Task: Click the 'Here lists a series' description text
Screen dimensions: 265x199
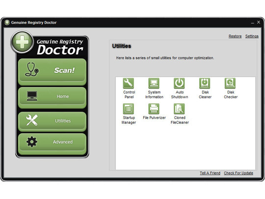Action: (x=165, y=58)
